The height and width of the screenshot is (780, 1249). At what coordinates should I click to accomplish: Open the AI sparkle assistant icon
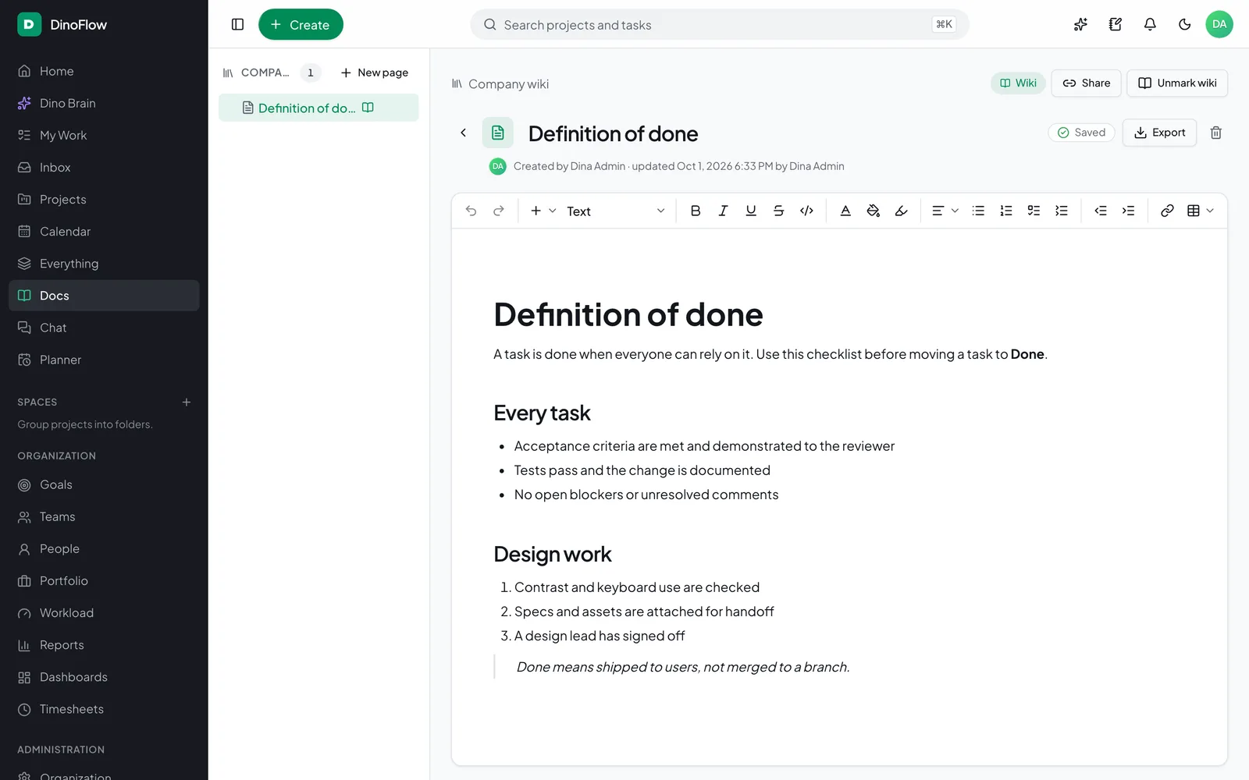[x=1080, y=24]
